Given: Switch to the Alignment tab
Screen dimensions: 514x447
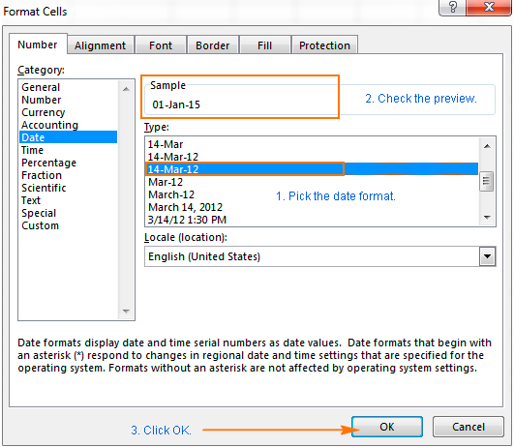Looking at the screenshot, I should click(100, 45).
